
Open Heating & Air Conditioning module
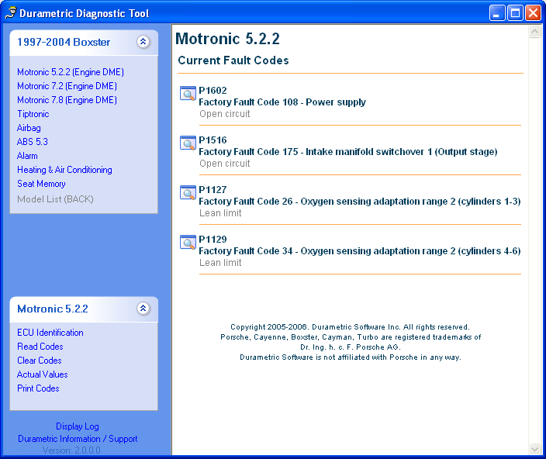pos(64,170)
